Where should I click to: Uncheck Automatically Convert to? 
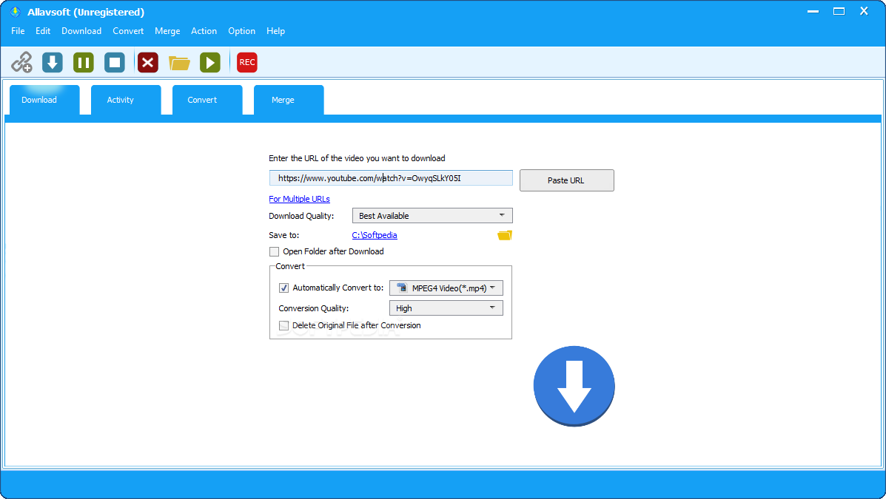click(283, 288)
